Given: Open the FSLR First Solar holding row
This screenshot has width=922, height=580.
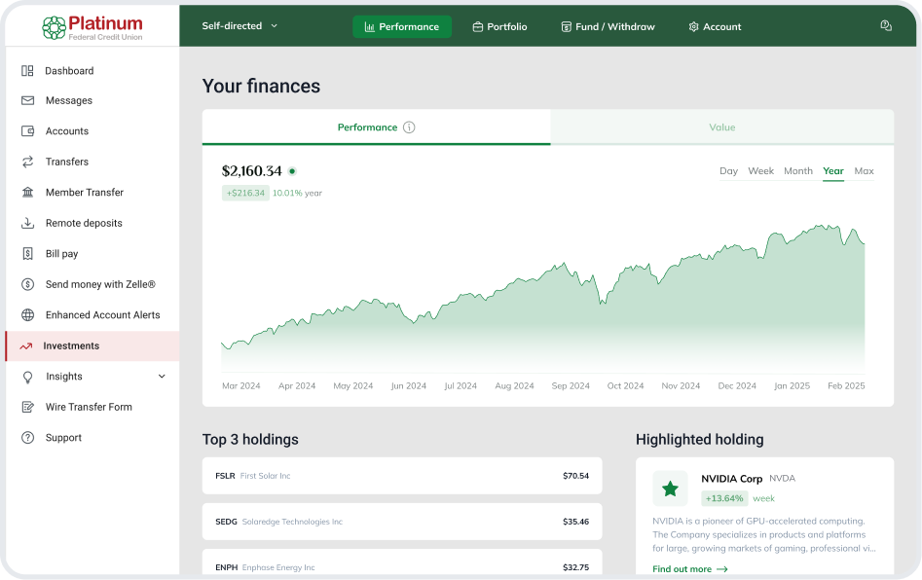Looking at the screenshot, I should coord(401,476).
